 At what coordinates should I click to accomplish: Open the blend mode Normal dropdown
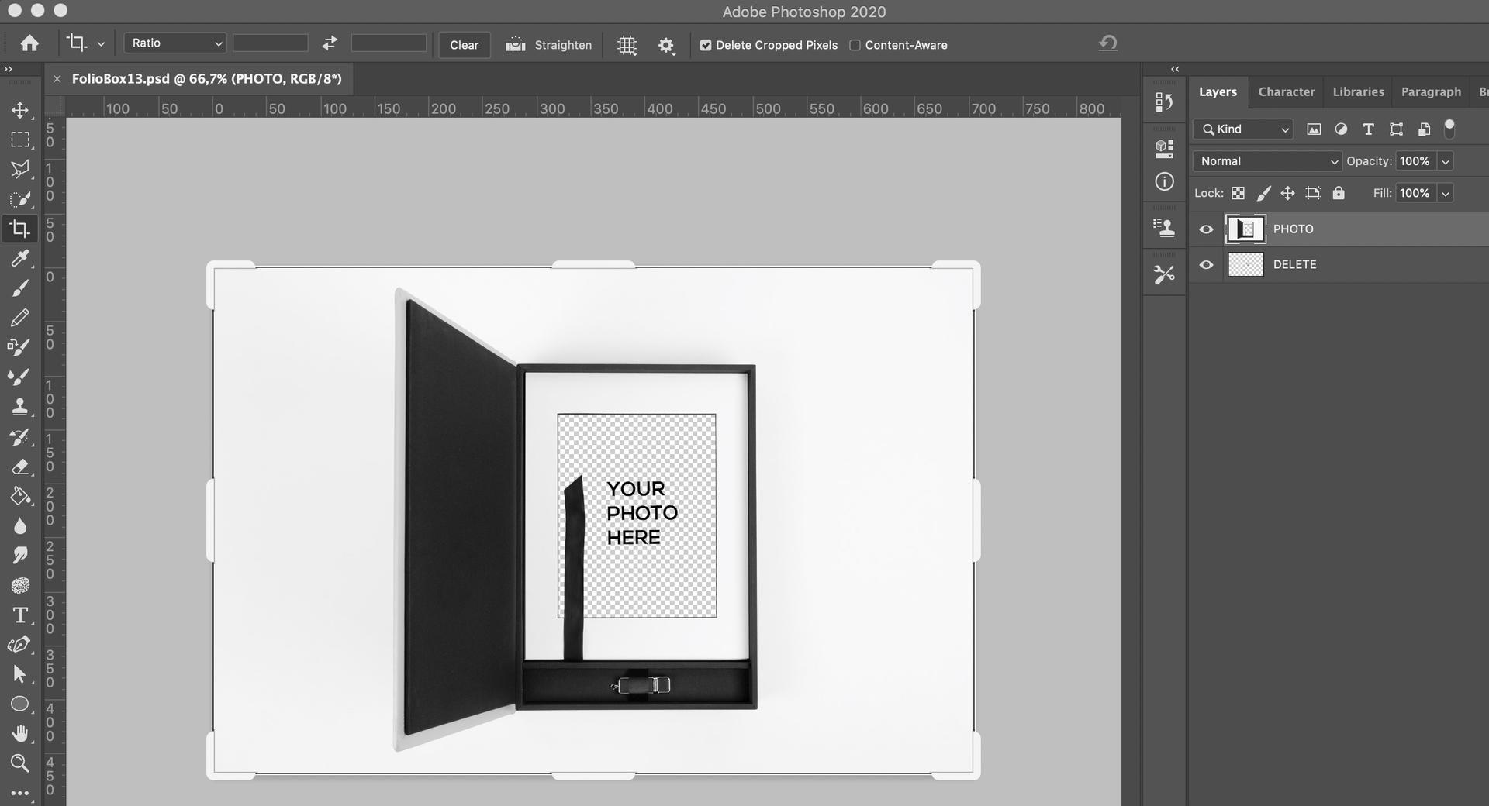1266,161
